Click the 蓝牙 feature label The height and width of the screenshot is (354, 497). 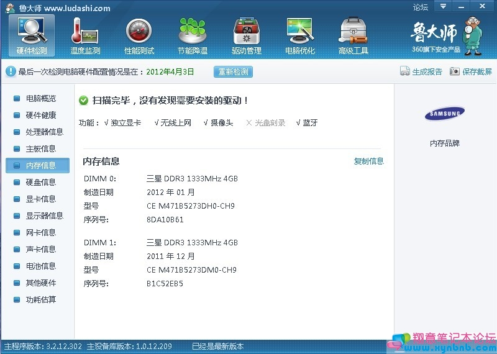[x=310, y=122]
